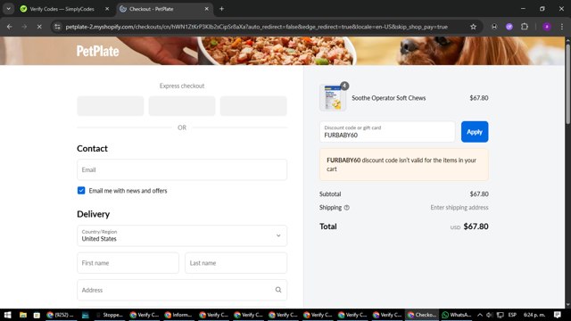
Task: Close the Verify Codes — SimplyCodes tab
Action: click(x=107, y=9)
